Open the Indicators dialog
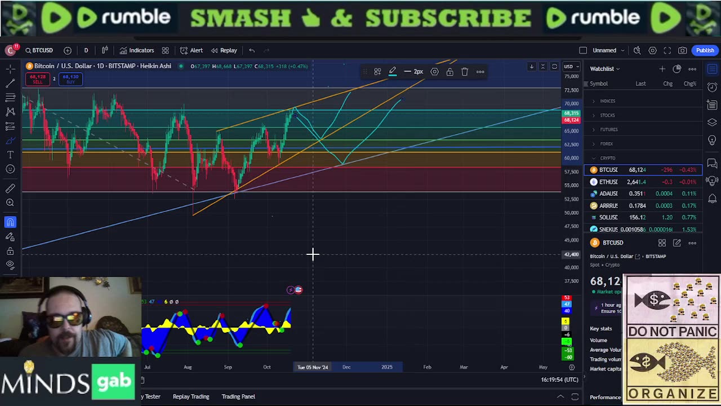 point(136,50)
